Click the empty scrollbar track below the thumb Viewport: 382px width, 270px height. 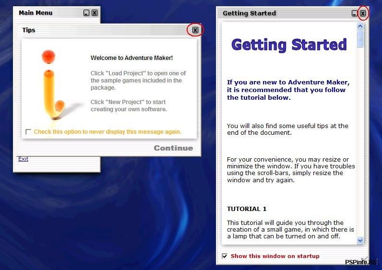360,144
